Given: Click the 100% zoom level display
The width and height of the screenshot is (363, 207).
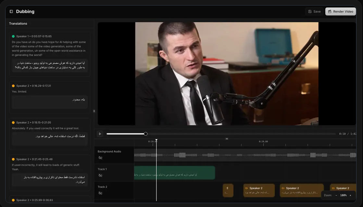Looking at the screenshot, I should [343, 195].
